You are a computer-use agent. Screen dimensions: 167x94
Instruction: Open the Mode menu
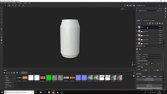pos(9,3)
